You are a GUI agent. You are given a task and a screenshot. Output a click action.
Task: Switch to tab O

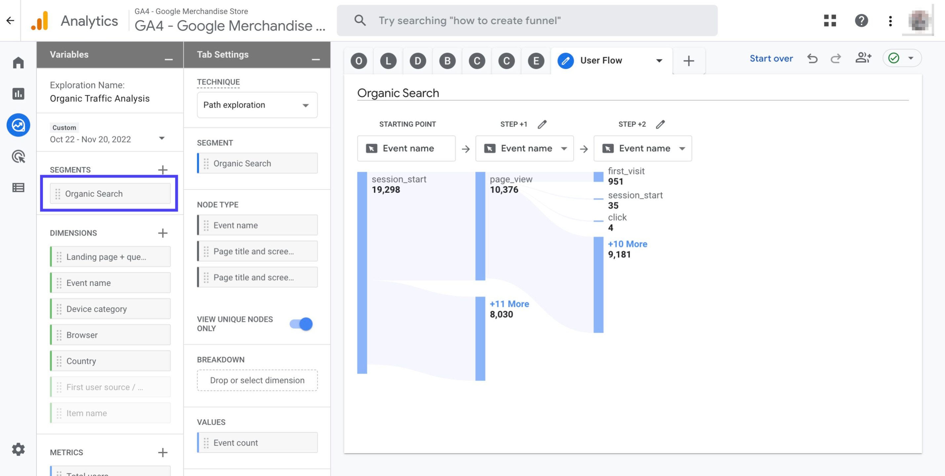point(359,61)
